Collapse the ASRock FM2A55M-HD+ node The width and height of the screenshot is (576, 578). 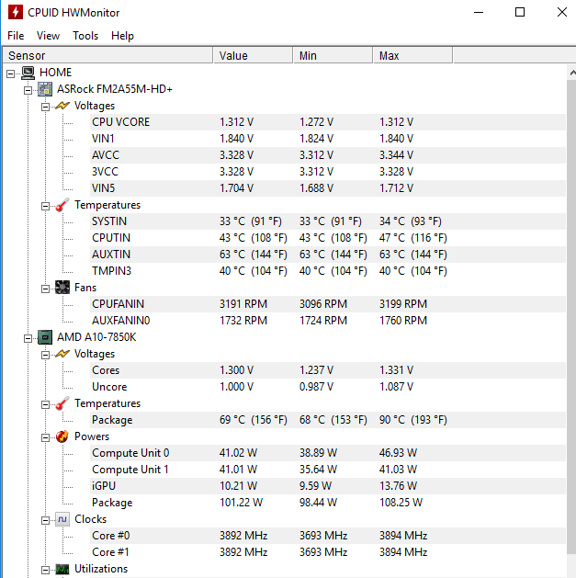point(28,90)
